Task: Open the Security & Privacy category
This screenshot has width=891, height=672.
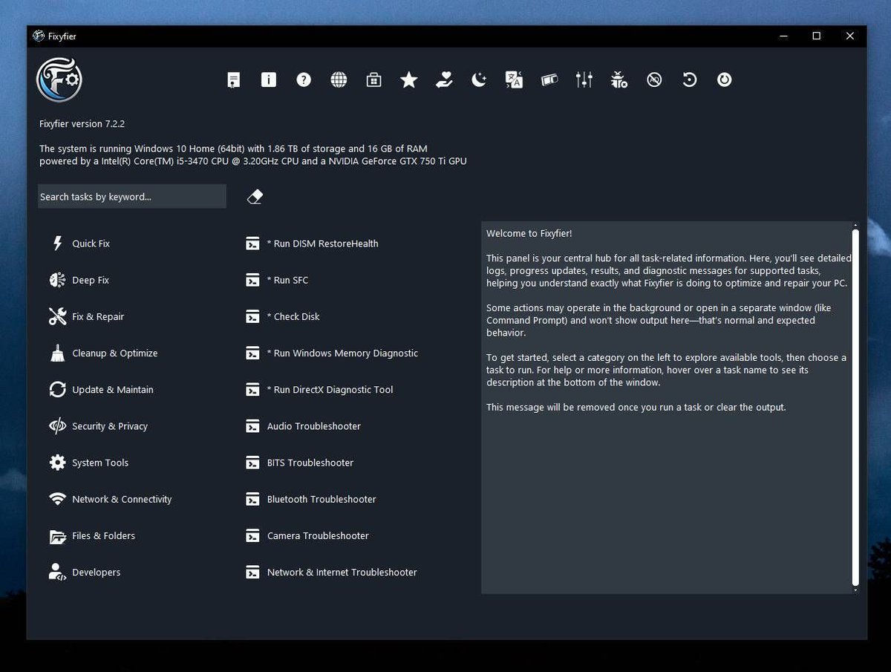Action: [98, 426]
